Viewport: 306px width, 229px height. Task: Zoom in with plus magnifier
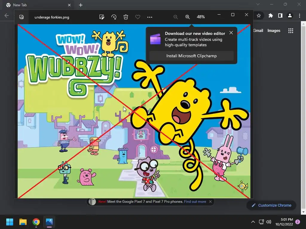pos(188,17)
